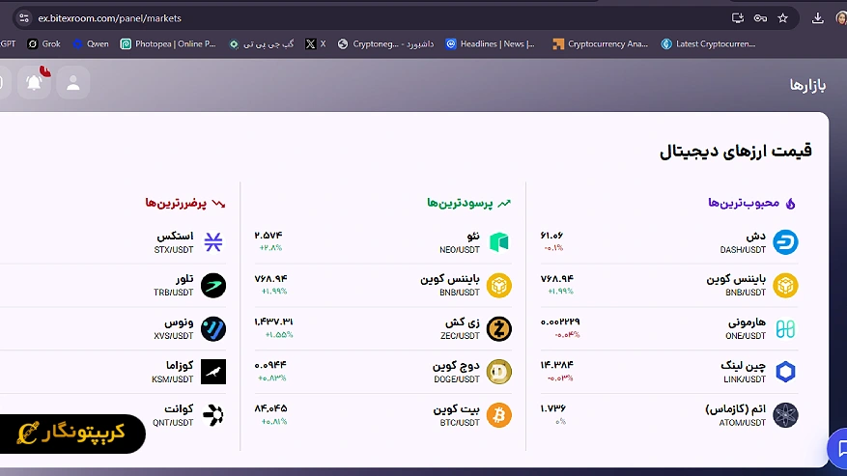Open the Photopea bookmark
847x476 pixels.
click(x=168, y=43)
